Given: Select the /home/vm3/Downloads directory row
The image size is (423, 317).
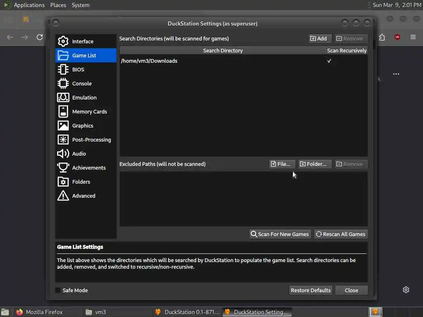Looking at the screenshot, I should pyautogui.click(x=243, y=61).
